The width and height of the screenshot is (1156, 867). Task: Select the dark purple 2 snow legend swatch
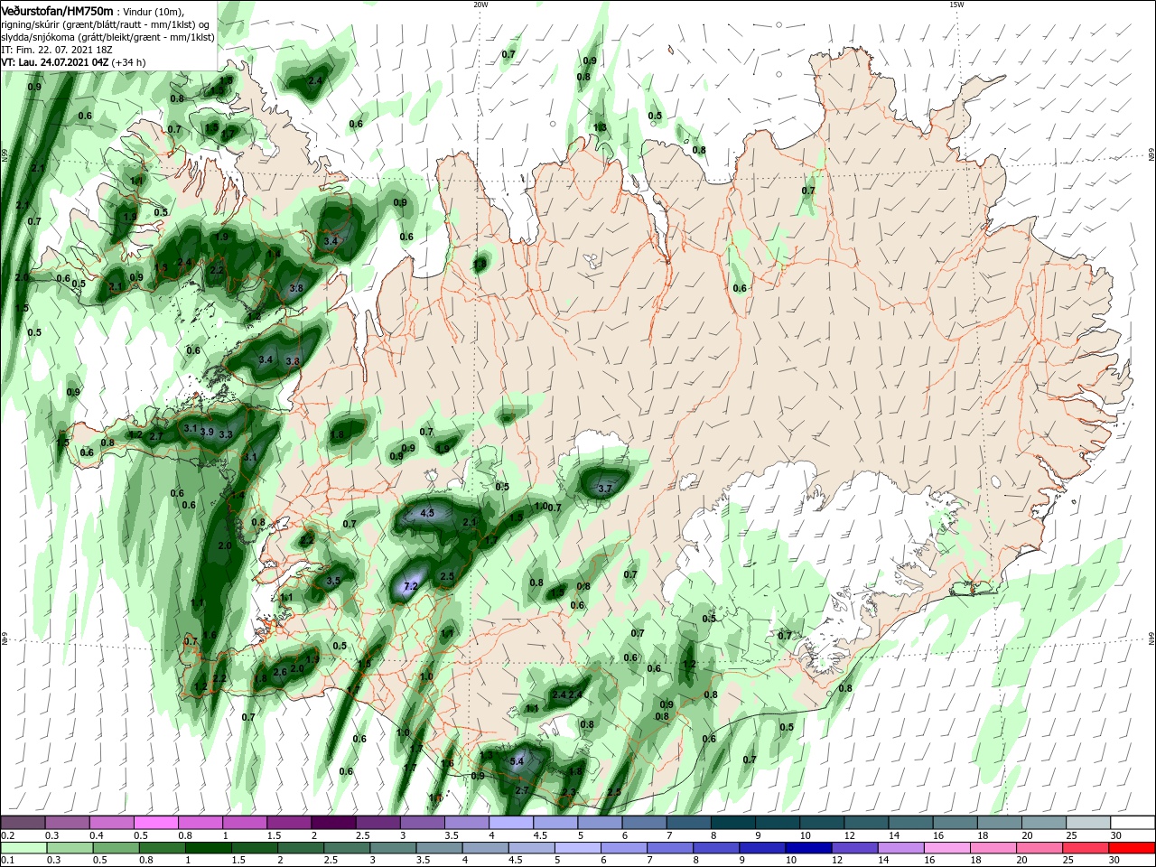(x=333, y=822)
